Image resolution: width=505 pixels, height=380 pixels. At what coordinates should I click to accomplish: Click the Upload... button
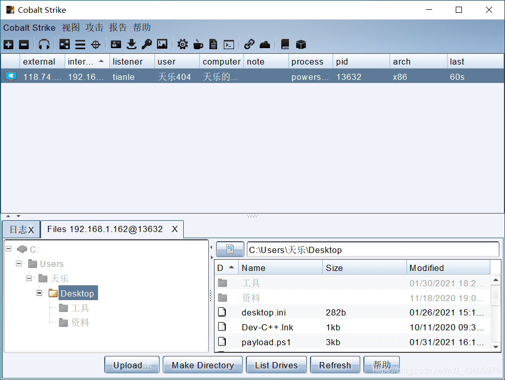click(132, 365)
